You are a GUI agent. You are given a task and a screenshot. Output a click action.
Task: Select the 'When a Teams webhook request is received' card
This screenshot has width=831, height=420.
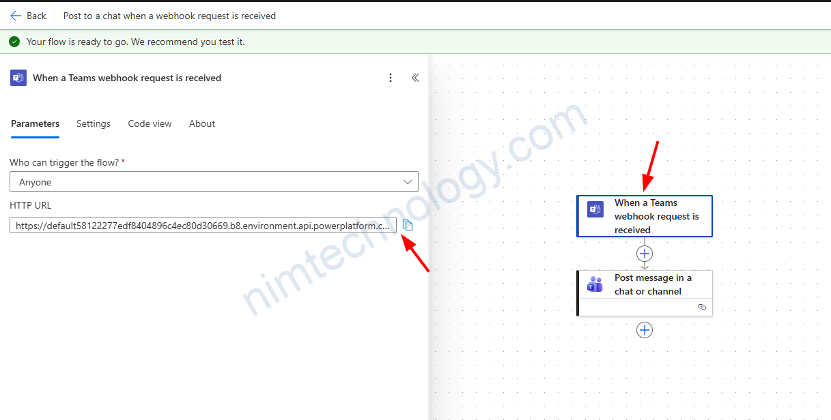pyautogui.click(x=656, y=216)
